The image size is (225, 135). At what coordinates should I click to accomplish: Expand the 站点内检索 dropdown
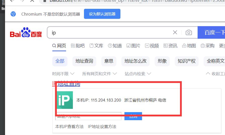click(x=138, y=74)
